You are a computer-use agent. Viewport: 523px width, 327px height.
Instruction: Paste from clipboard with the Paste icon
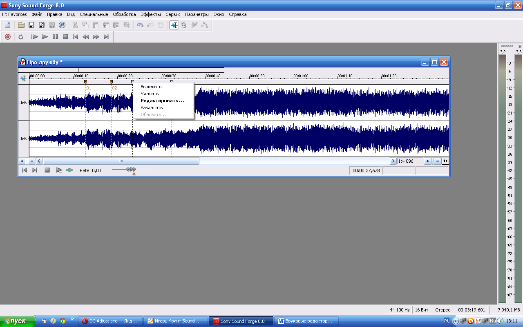[96, 25]
